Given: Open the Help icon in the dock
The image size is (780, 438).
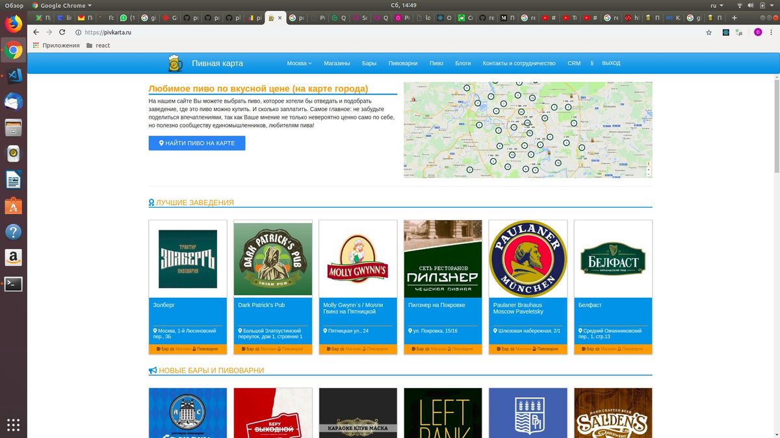Looking at the screenshot, I should tap(14, 232).
